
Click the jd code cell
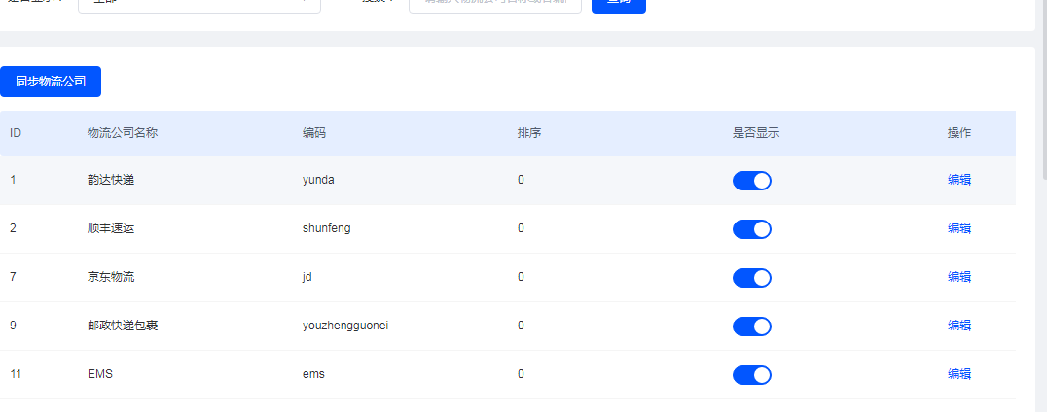(x=307, y=277)
